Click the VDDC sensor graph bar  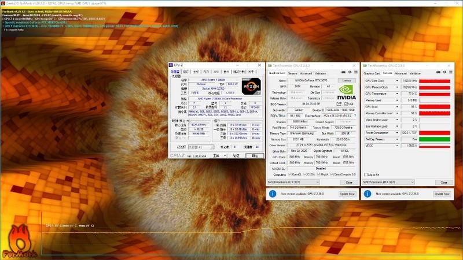coord(435,146)
